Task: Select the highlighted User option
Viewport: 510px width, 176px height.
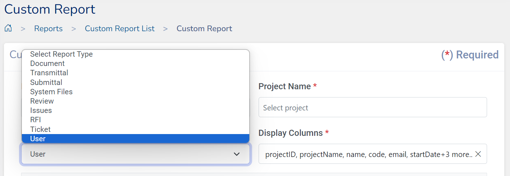Action: pyautogui.click(x=38, y=139)
